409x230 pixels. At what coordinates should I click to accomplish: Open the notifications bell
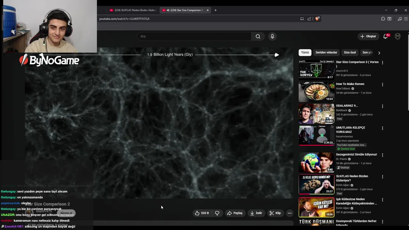[x=385, y=36]
